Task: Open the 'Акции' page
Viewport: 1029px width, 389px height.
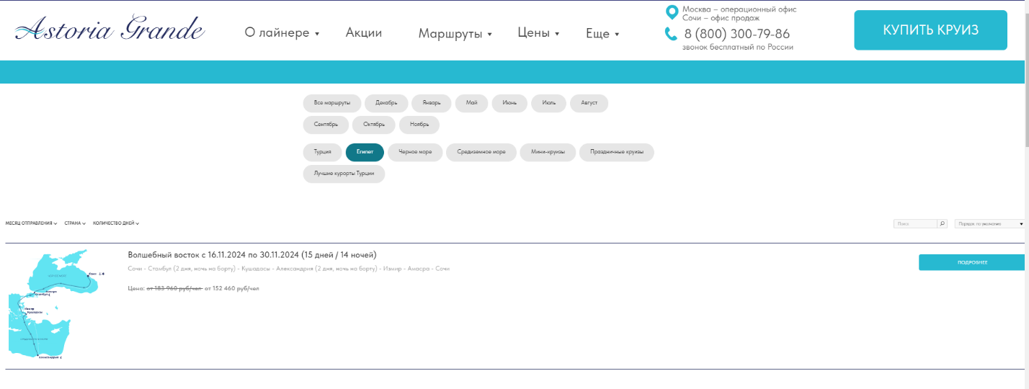Action: coord(364,32)
